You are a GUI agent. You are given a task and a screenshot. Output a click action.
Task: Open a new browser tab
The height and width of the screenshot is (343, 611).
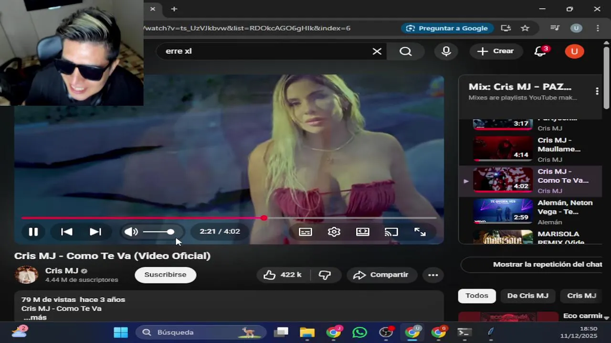[174, 9]
